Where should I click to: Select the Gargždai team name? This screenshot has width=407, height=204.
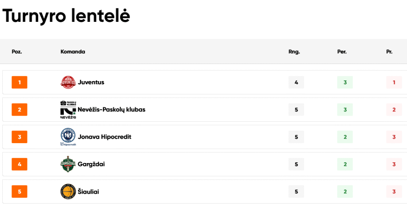pos(91,164)
